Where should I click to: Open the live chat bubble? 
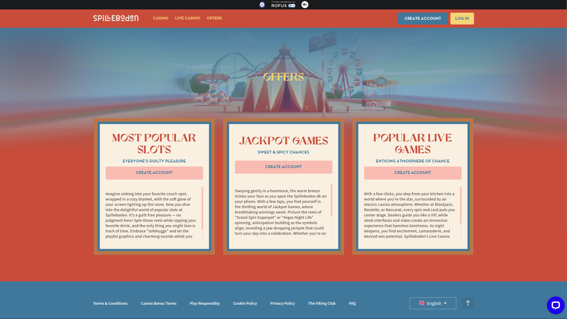click(556, 305)
